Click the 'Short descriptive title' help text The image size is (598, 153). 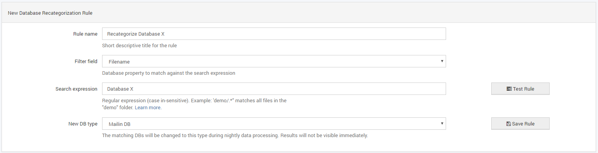139,46
